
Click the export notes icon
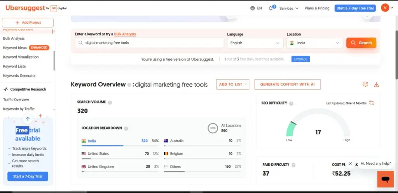(x=365, y=84)
